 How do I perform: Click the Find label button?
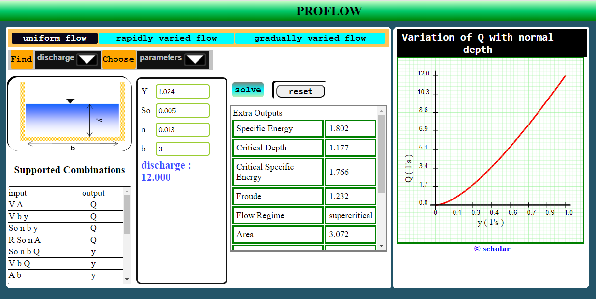coord(21,59)
